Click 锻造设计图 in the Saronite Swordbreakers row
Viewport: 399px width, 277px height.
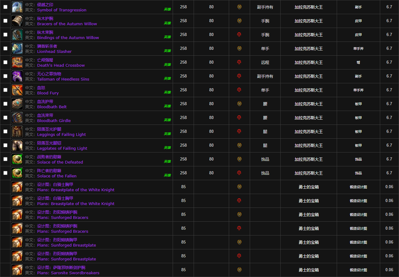pyautogui.click(x=358, y=270)
